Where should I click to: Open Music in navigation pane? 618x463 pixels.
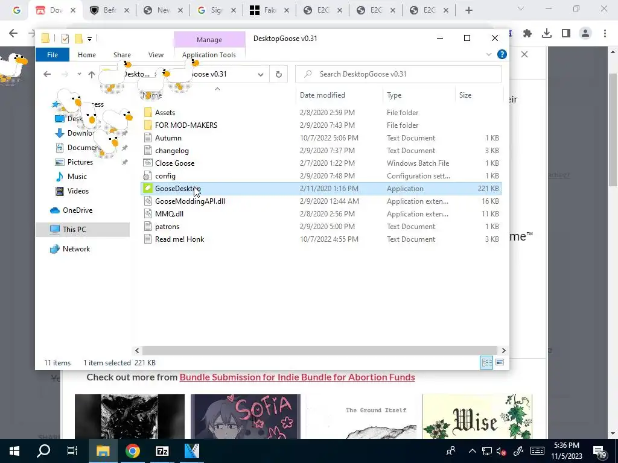[x=77, y=177]
